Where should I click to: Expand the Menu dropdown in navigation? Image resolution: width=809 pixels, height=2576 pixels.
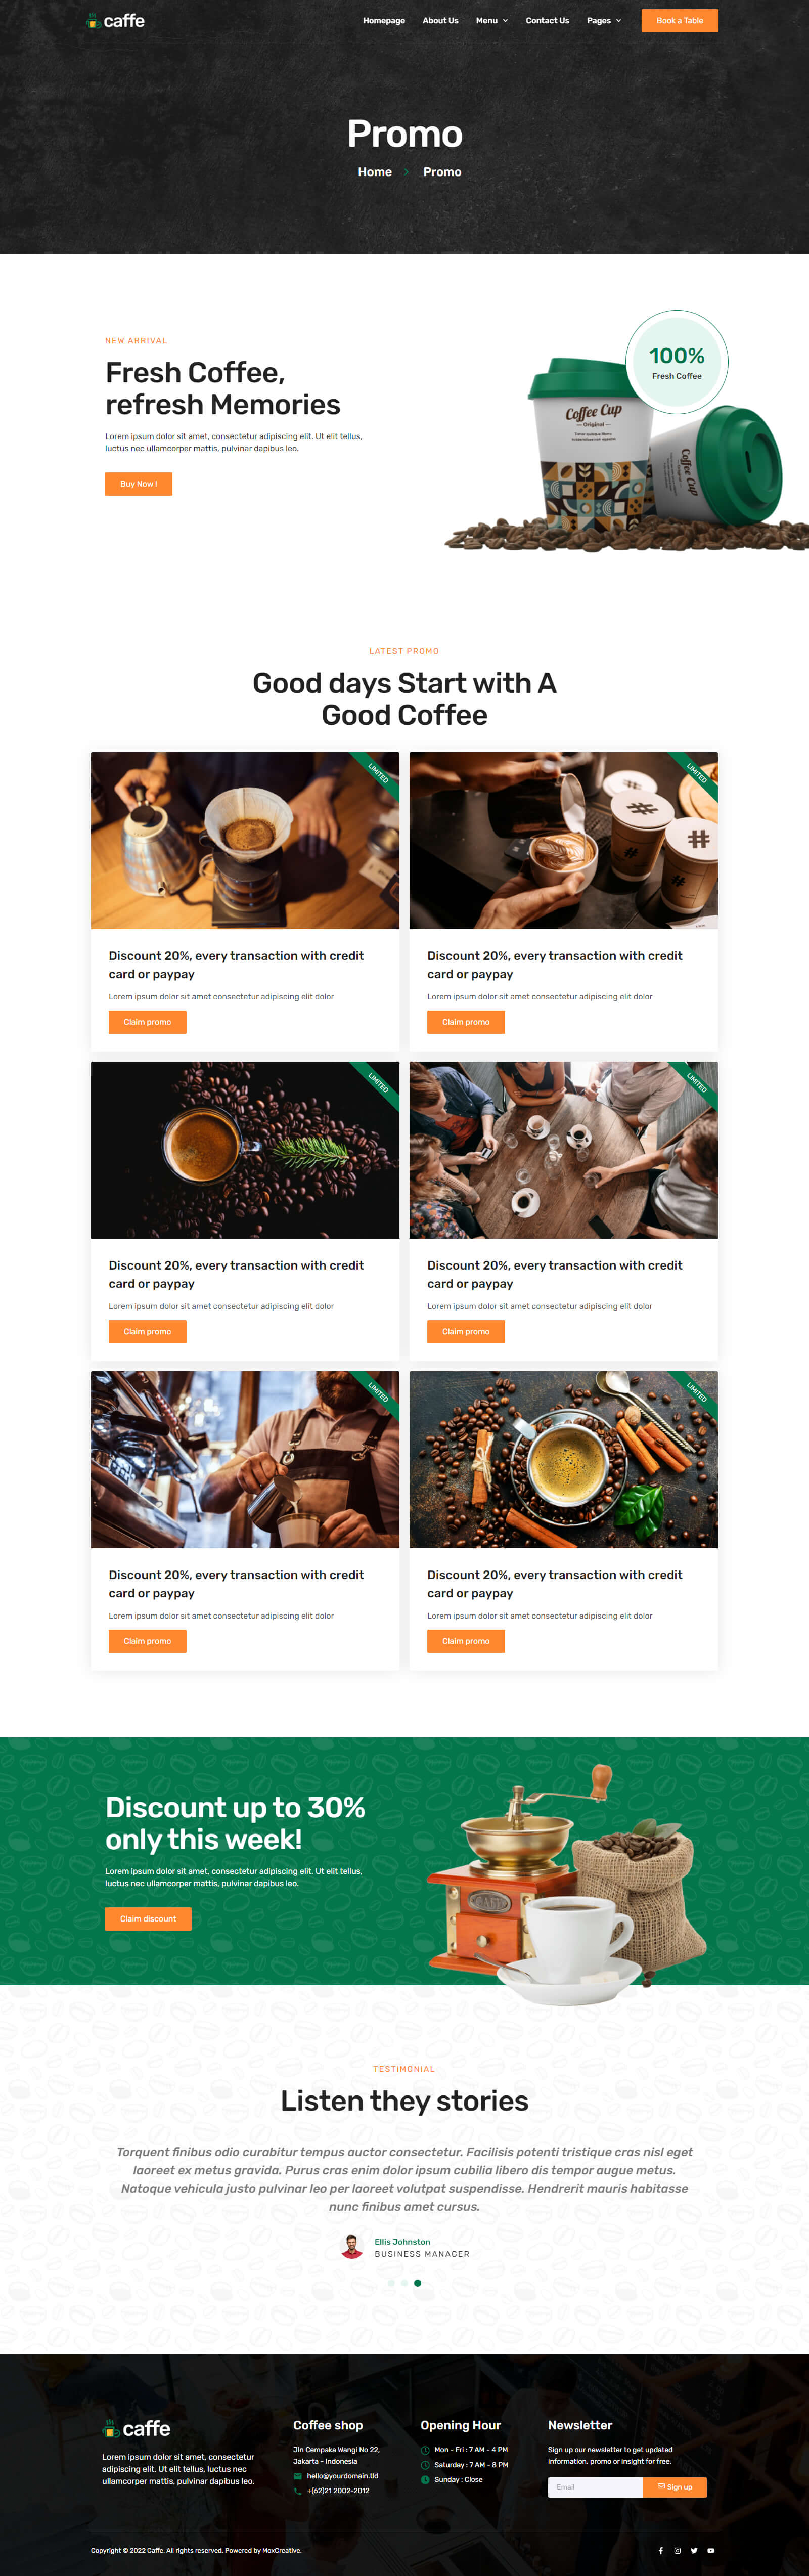coord(492,21)
